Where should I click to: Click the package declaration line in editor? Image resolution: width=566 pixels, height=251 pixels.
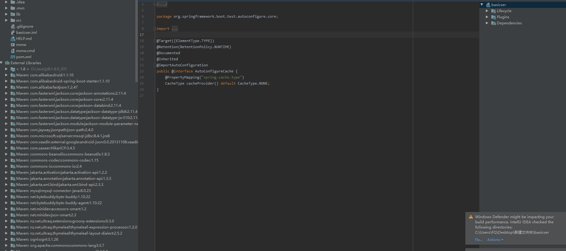(217, 16)
